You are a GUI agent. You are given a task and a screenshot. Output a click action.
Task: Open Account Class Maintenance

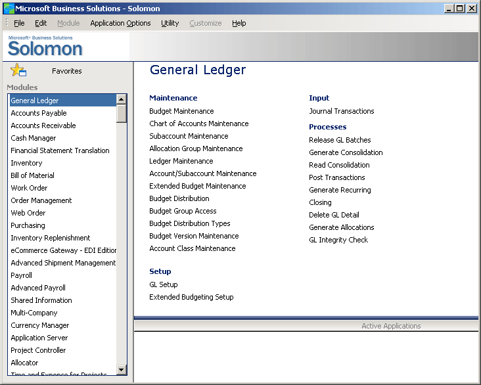tap(193, 248)
